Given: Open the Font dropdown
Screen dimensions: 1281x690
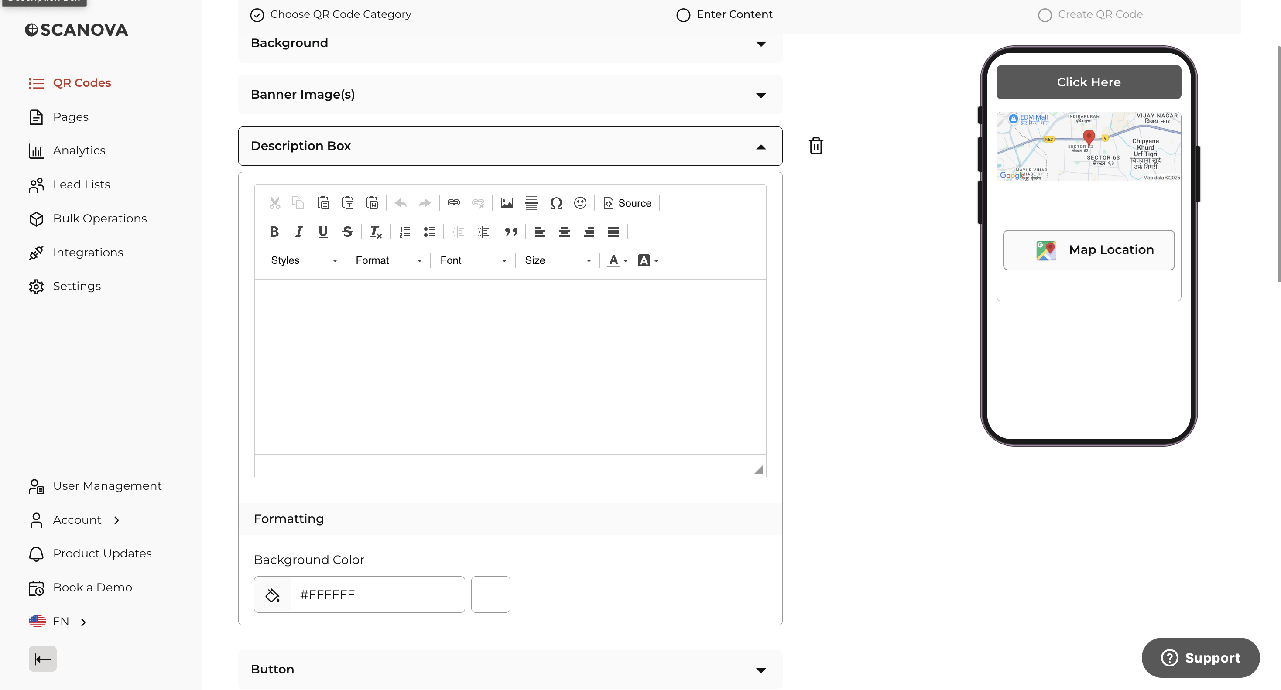Looking at the screenshot, I should tap(473, 260).
